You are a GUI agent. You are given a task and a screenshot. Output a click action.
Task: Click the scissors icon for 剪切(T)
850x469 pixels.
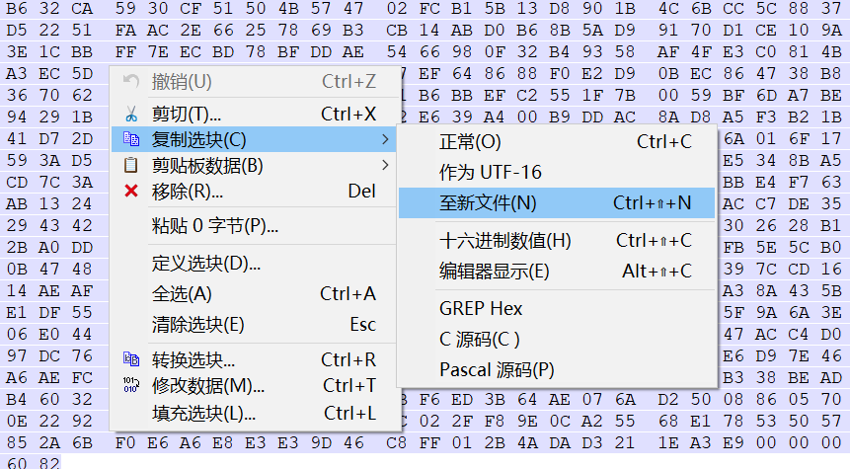click(130, 114)
